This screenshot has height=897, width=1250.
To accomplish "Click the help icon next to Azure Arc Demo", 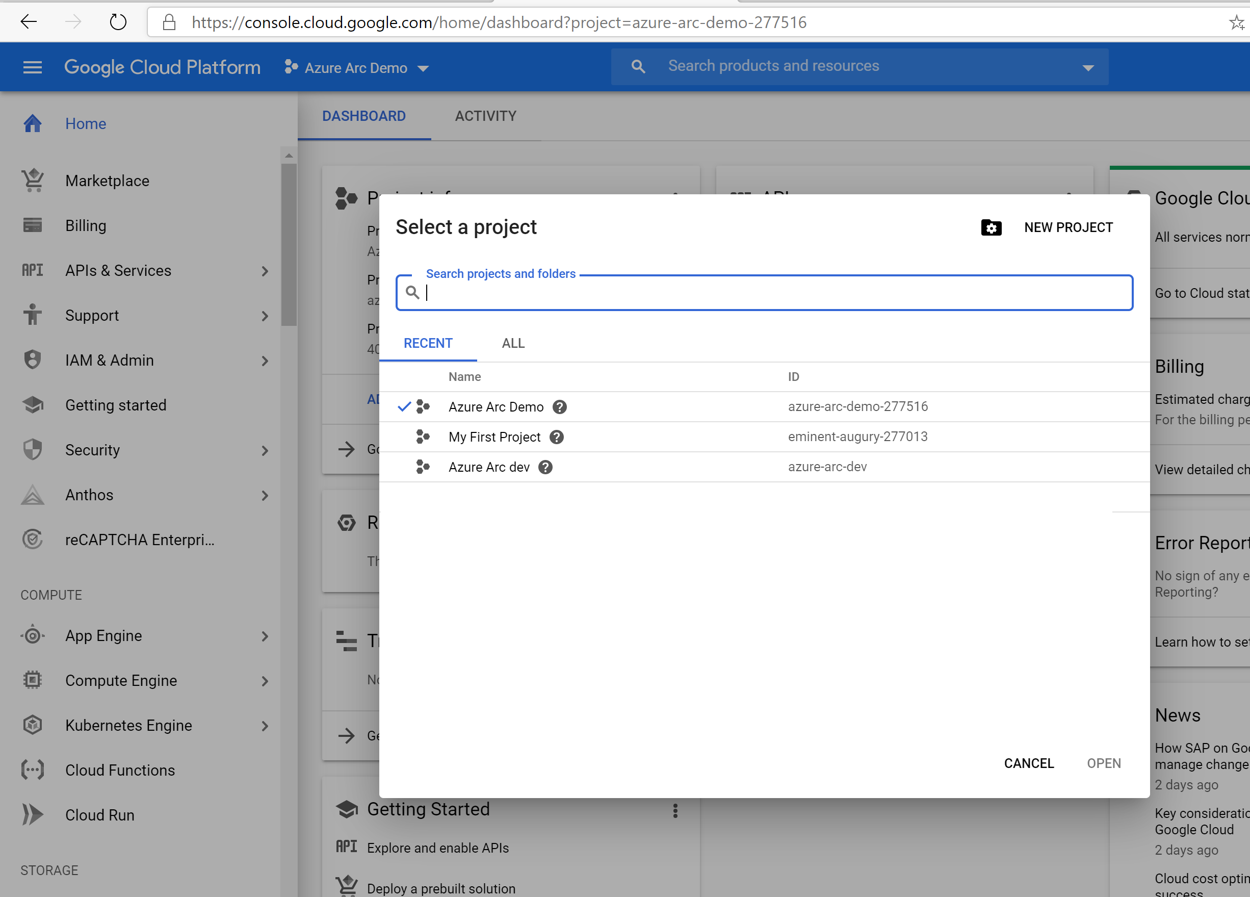I will pyautogui.click(x=559, y=407).
